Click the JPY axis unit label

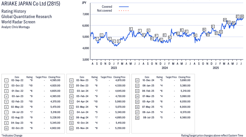84,3
